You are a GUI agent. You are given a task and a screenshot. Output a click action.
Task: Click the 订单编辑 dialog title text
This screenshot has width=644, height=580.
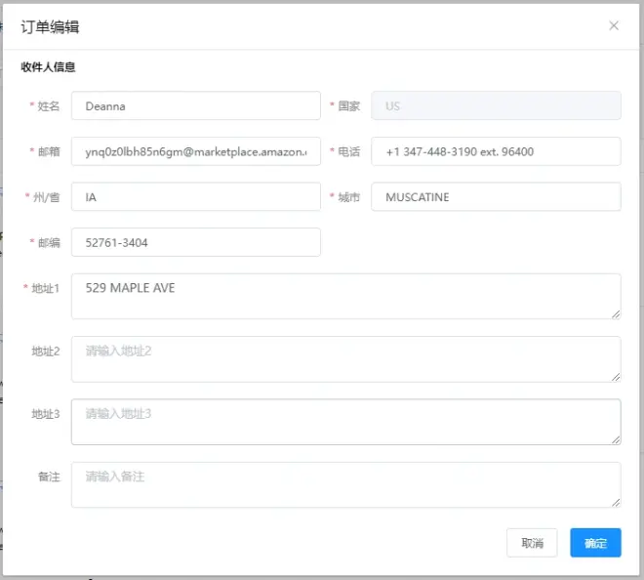pos(50,26)
